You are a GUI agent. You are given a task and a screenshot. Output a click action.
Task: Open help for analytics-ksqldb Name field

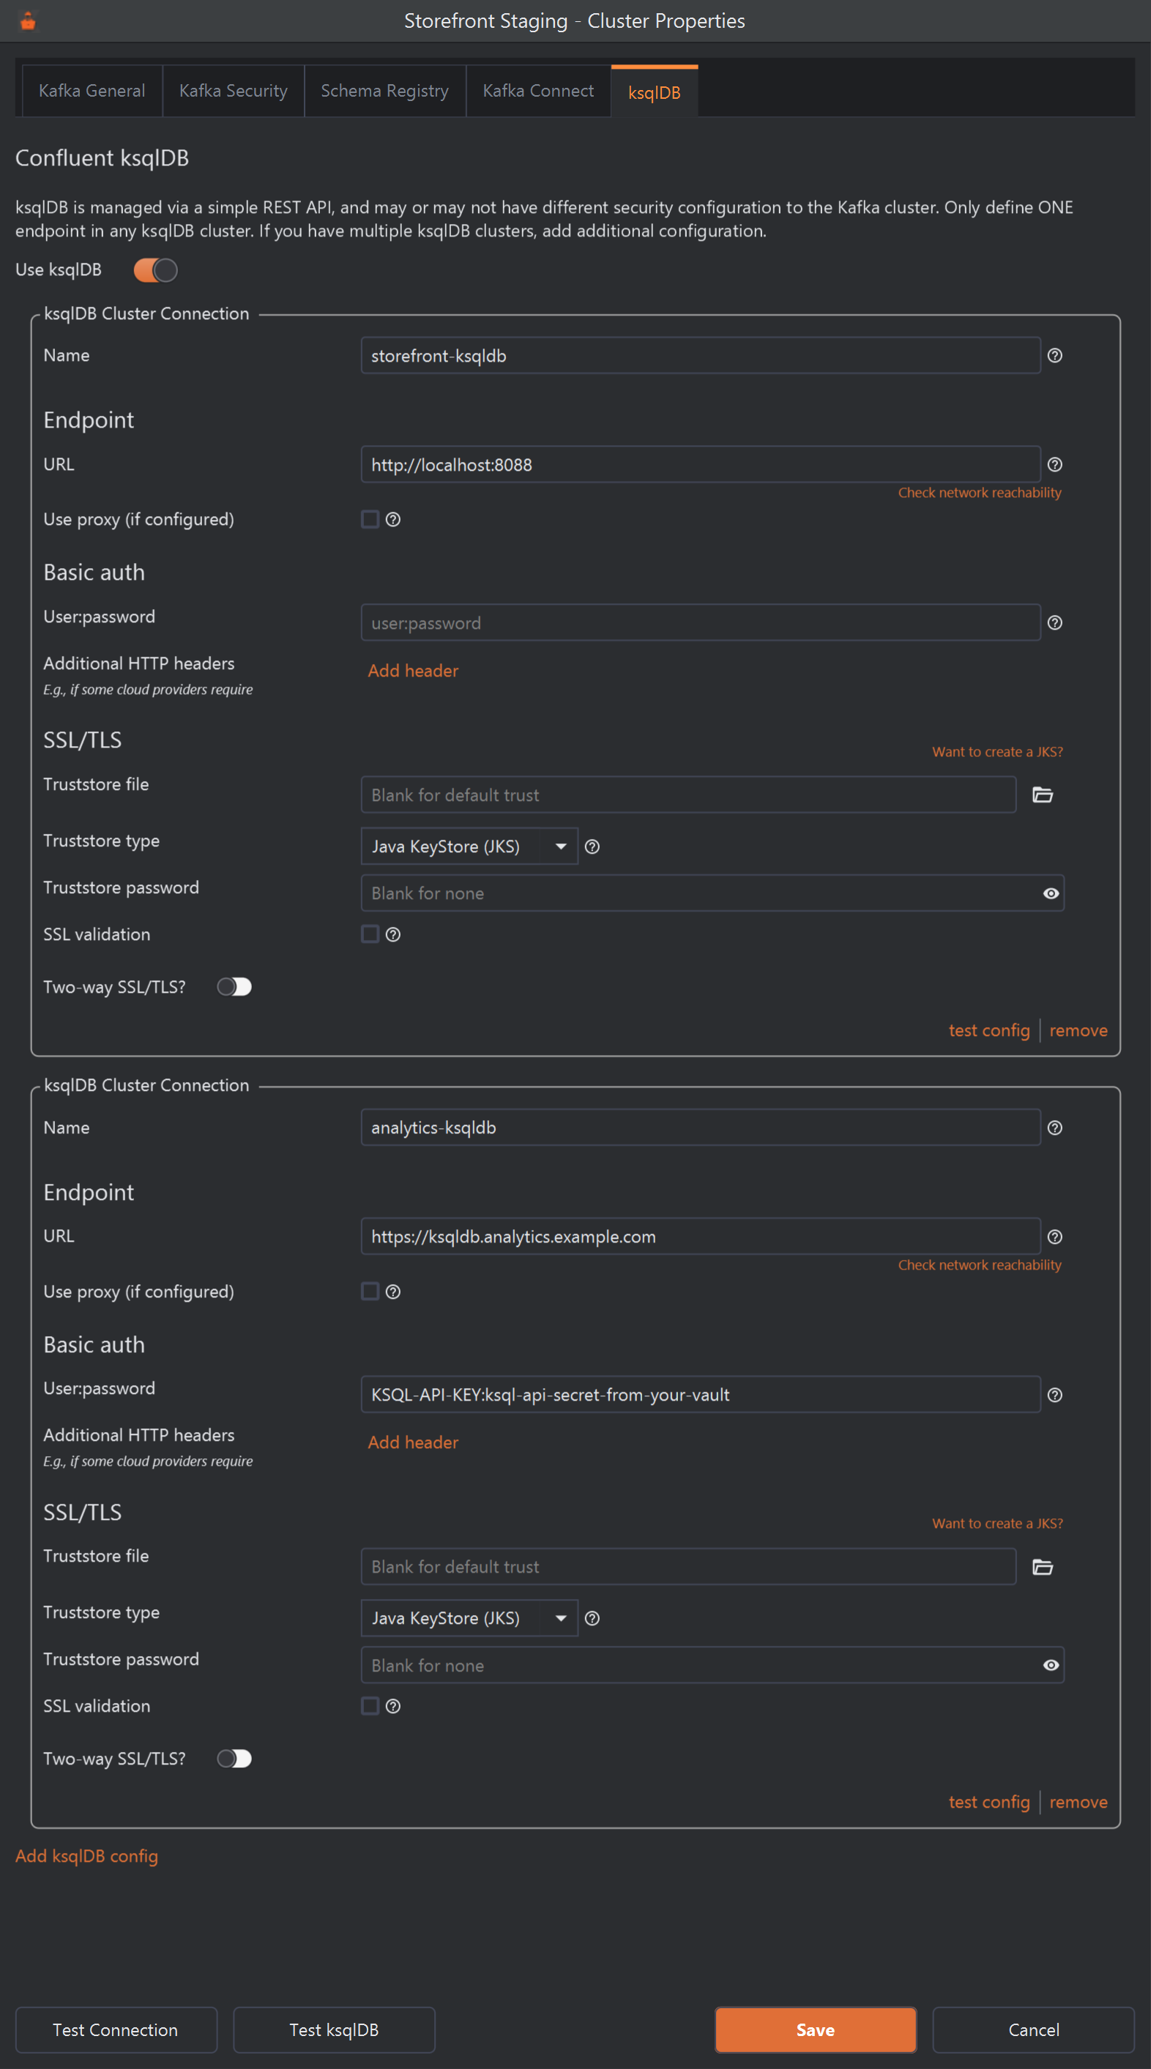pos(1054,1127)
